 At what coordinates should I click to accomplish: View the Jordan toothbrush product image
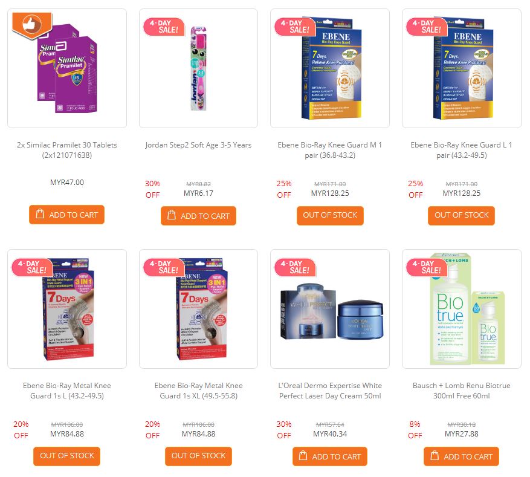[198, 68]
